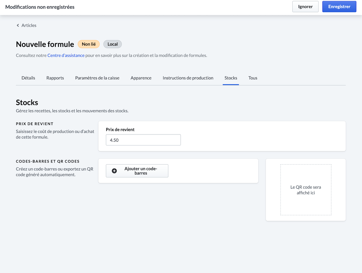
Task: Click the PRIX DE REVIENT section label
Action: pyautogui.click(x=35, y=124)
